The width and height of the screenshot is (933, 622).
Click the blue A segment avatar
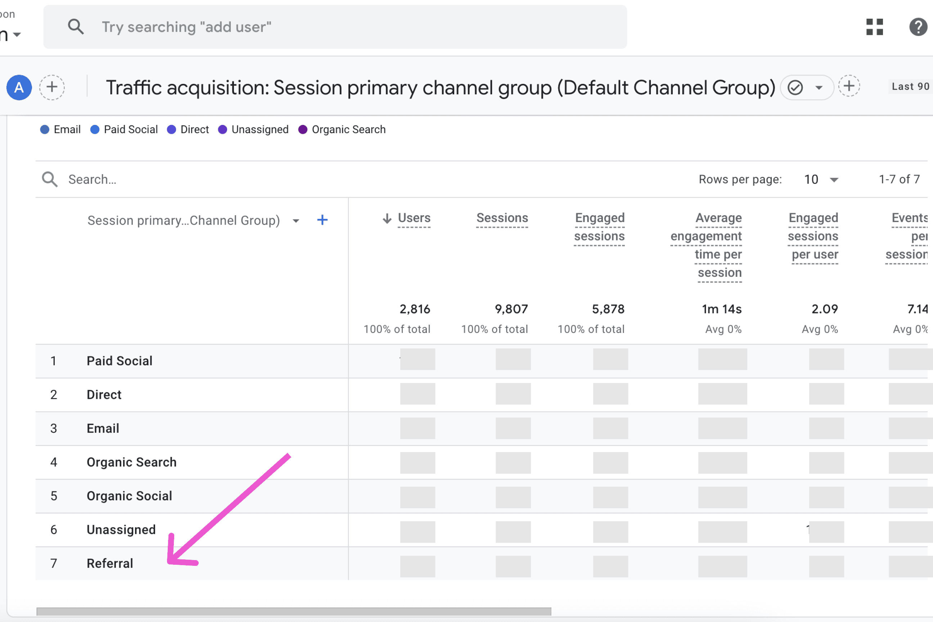19,87
